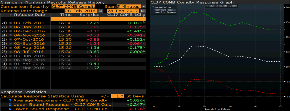The height and width of the screenshot is (111, 290).
Task: Click the Average Response - CLJ7 COMB Comdty label
Action: [x=60, y=100]
